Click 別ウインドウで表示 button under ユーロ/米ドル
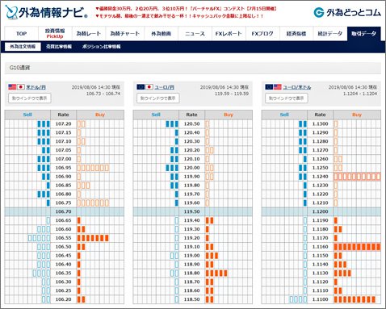 tap(287, 98)
